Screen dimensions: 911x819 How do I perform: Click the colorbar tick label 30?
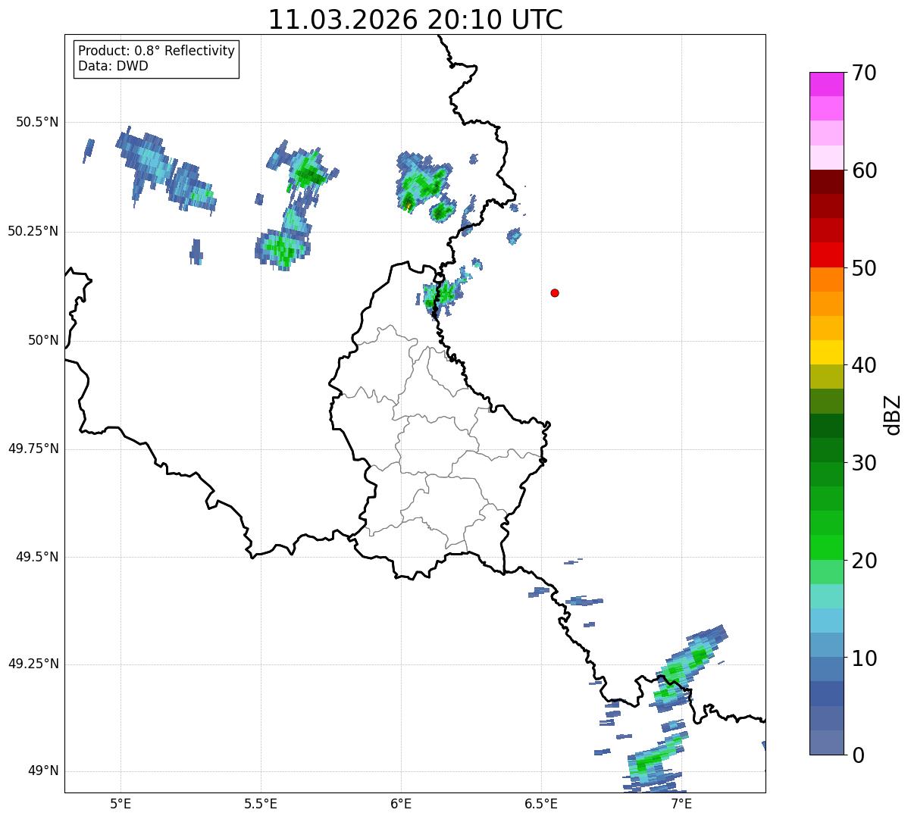(x=864, y=464)
